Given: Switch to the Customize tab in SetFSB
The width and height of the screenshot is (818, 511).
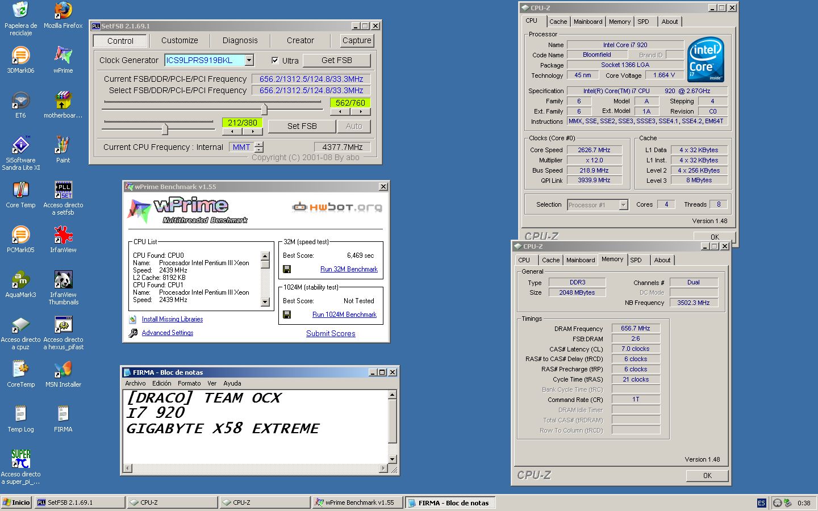Looking at the screenshot, I should (180, 40).
